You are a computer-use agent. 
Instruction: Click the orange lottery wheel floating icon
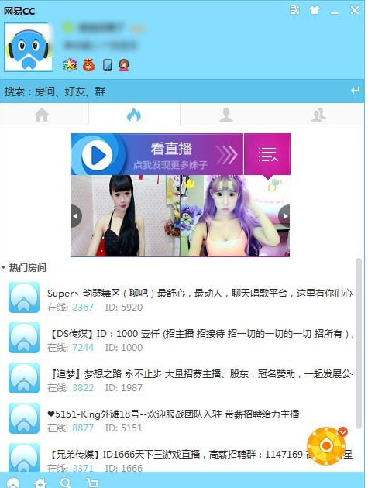(327, 445)
